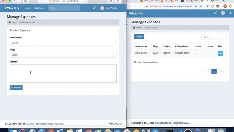This screenshot has width=234, height=132.
Task: Open a new tab in Safari
Action: tap(124, 2)
